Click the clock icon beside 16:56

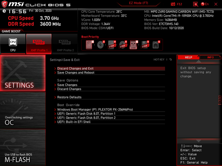click(4, 11)
